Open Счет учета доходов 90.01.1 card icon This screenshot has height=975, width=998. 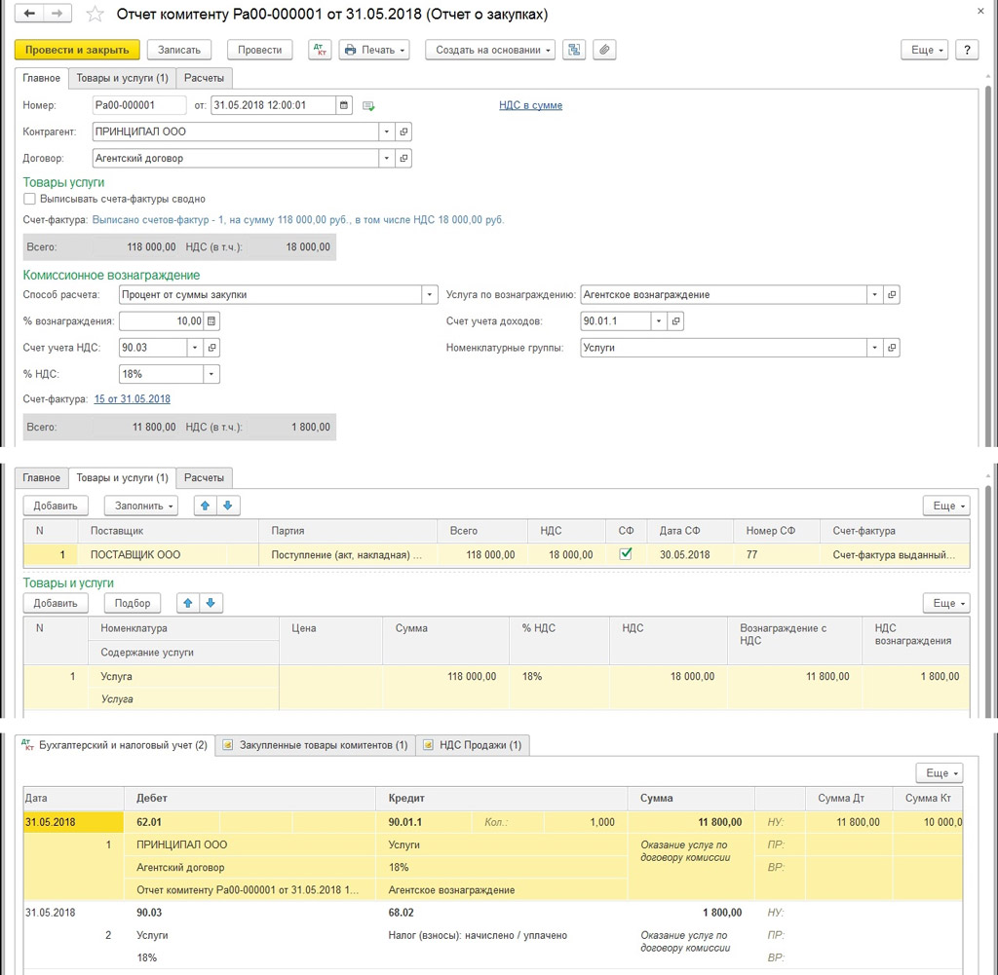coord(676,321)
